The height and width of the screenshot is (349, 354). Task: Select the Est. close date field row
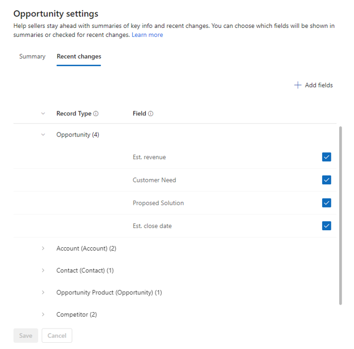pyautogui.click(x=175, y=226)
